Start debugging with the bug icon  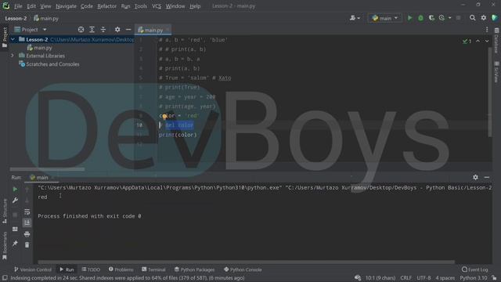pyautogui.click(x=420, y=18)
